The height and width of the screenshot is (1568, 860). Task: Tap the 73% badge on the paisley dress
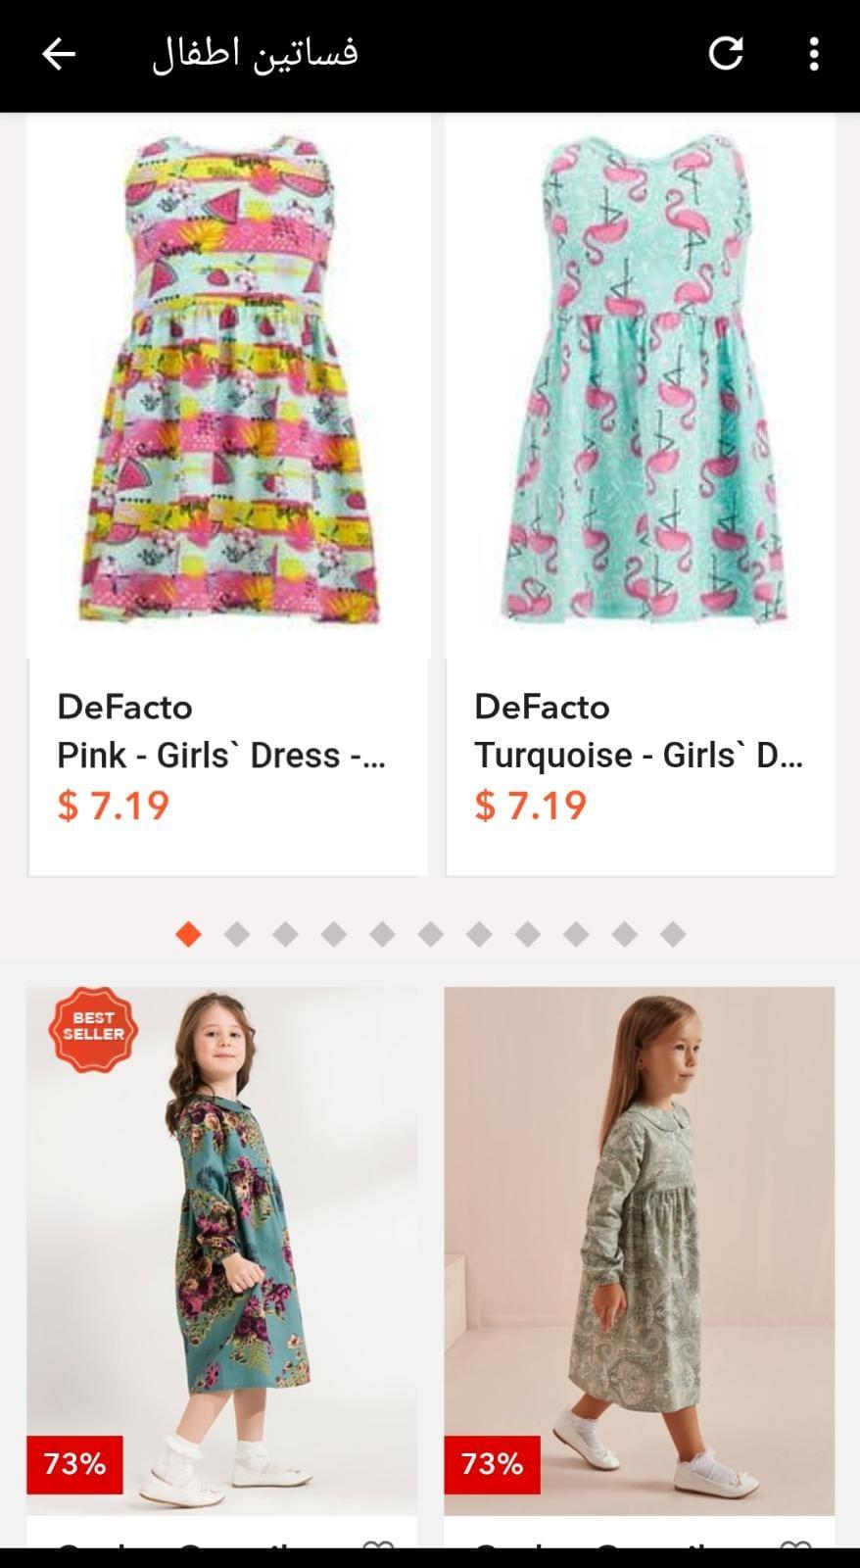[x=492, y=1464]
